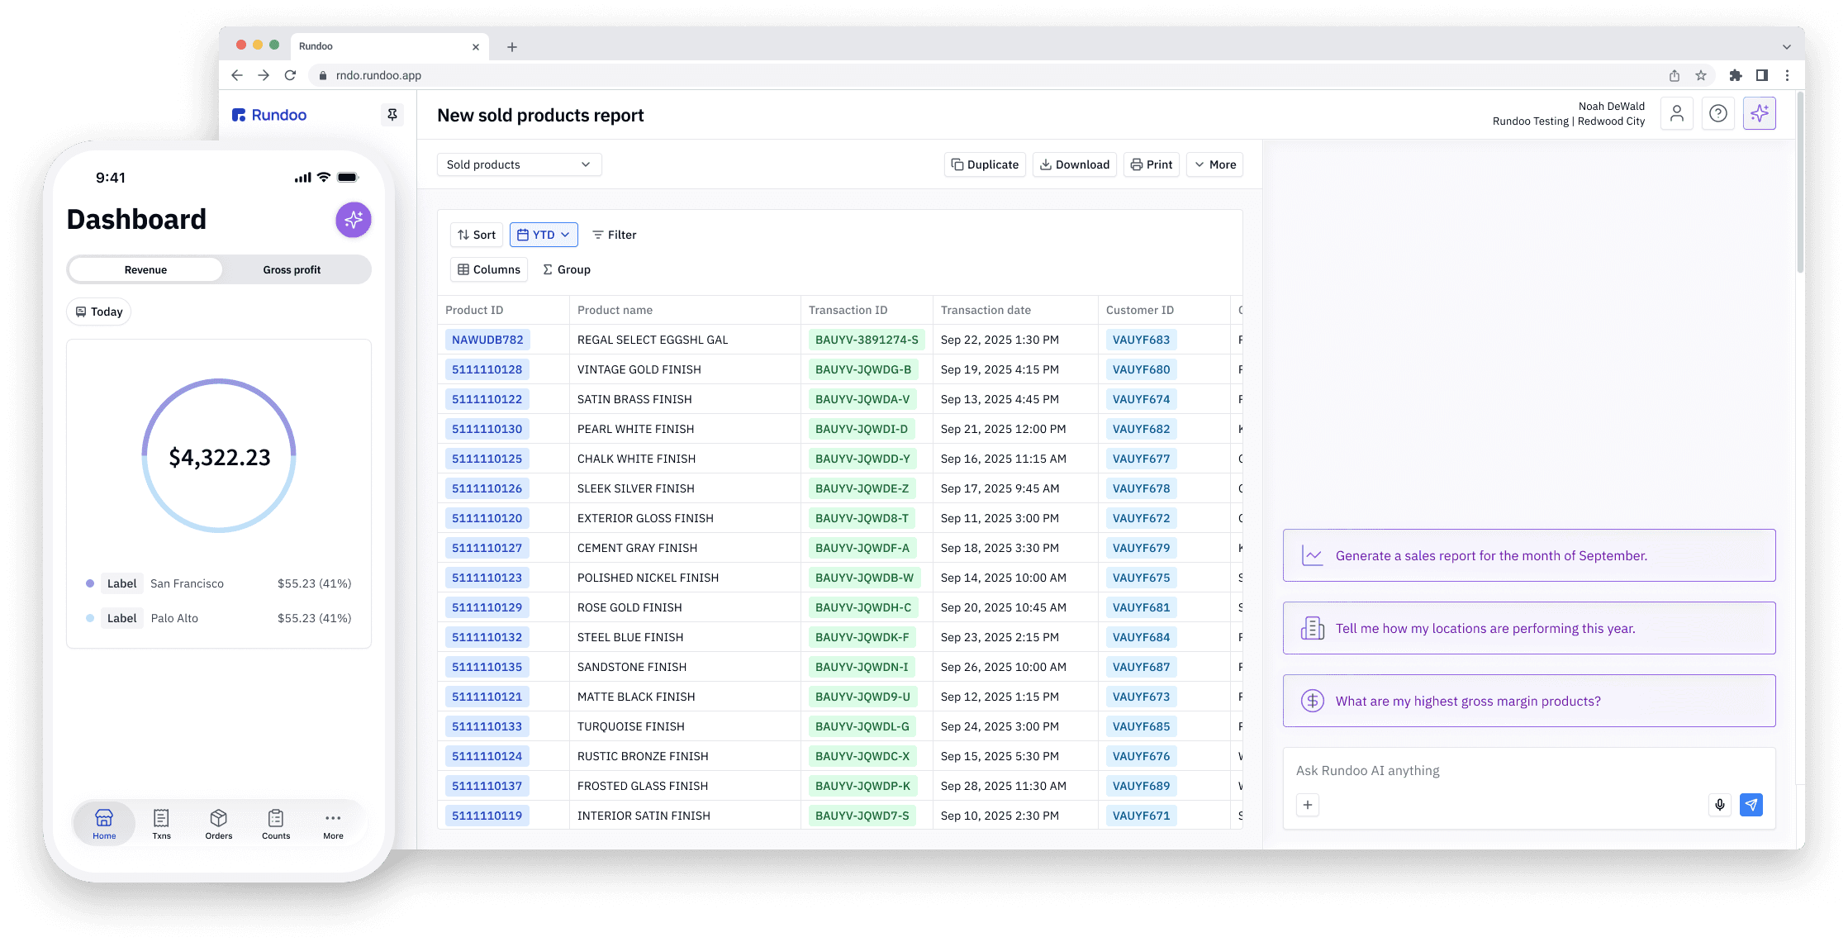Image resolution: width=1848 pixels, height=942 pixels.
Task: Click in the Ask Rundoo AI anything field
Action: [1487, 770]
